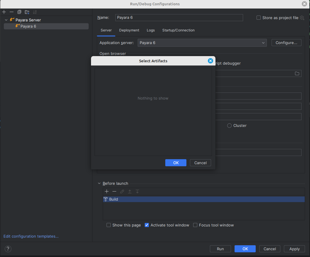Click the Name input field
310x257 pixels.
(x=179, y=18)
